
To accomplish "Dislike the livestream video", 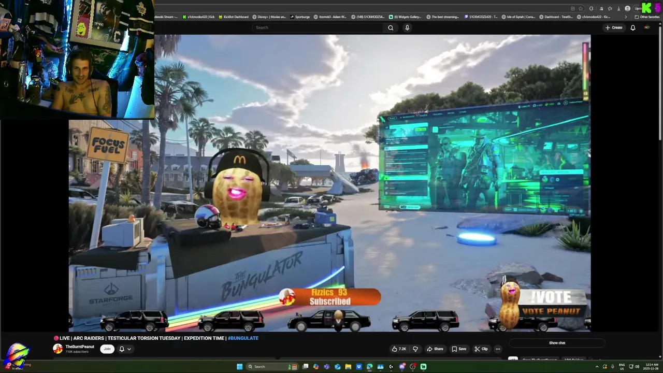I will [x=415, y=349].
